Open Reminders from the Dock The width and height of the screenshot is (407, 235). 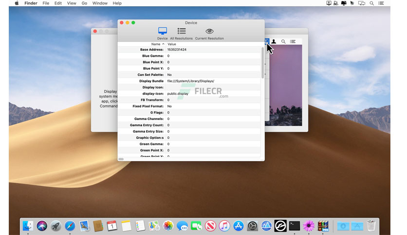(140, 226)
